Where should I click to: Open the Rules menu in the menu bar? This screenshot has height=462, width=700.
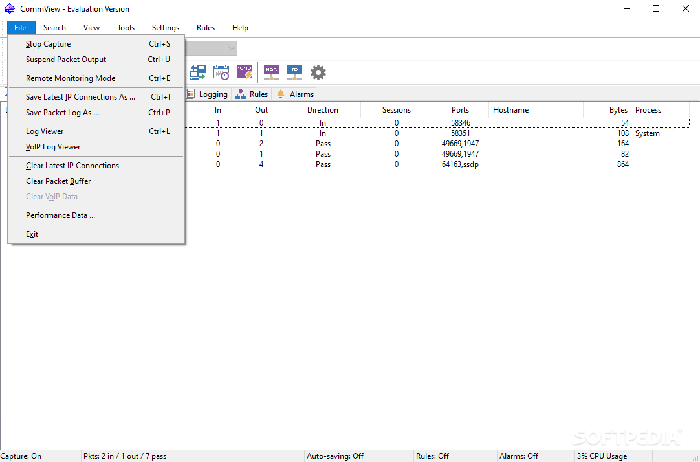tap(206, 28)
